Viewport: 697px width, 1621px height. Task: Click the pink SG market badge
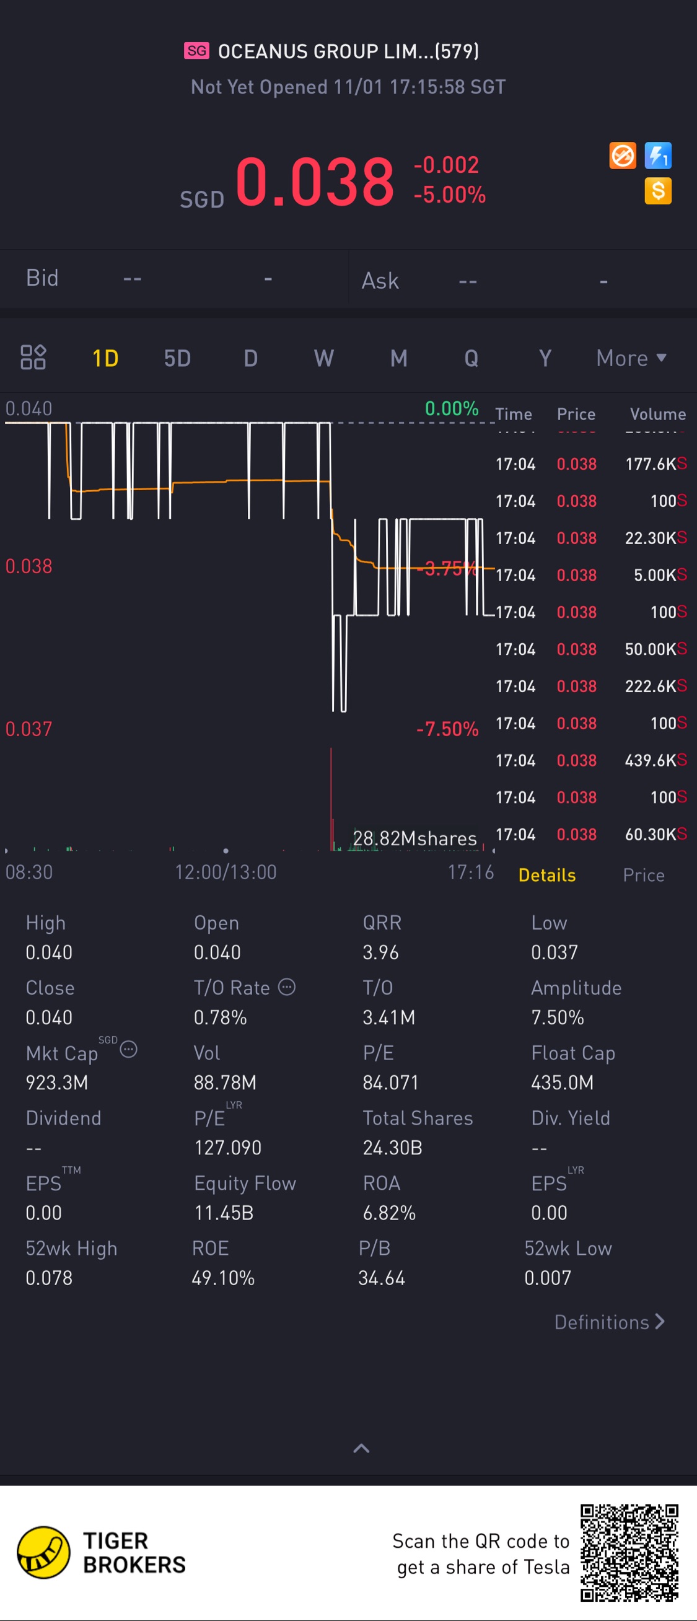click(x=196, y=51)
